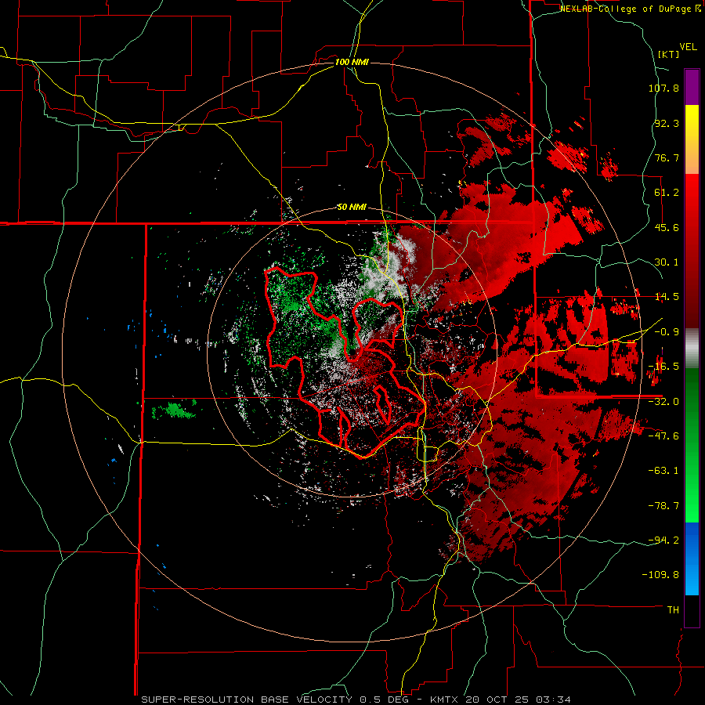The width and height of the screenshot is (705, 705).
Task: Click the 92.3 velocity scale value
Action: click(x=667, y=123)
